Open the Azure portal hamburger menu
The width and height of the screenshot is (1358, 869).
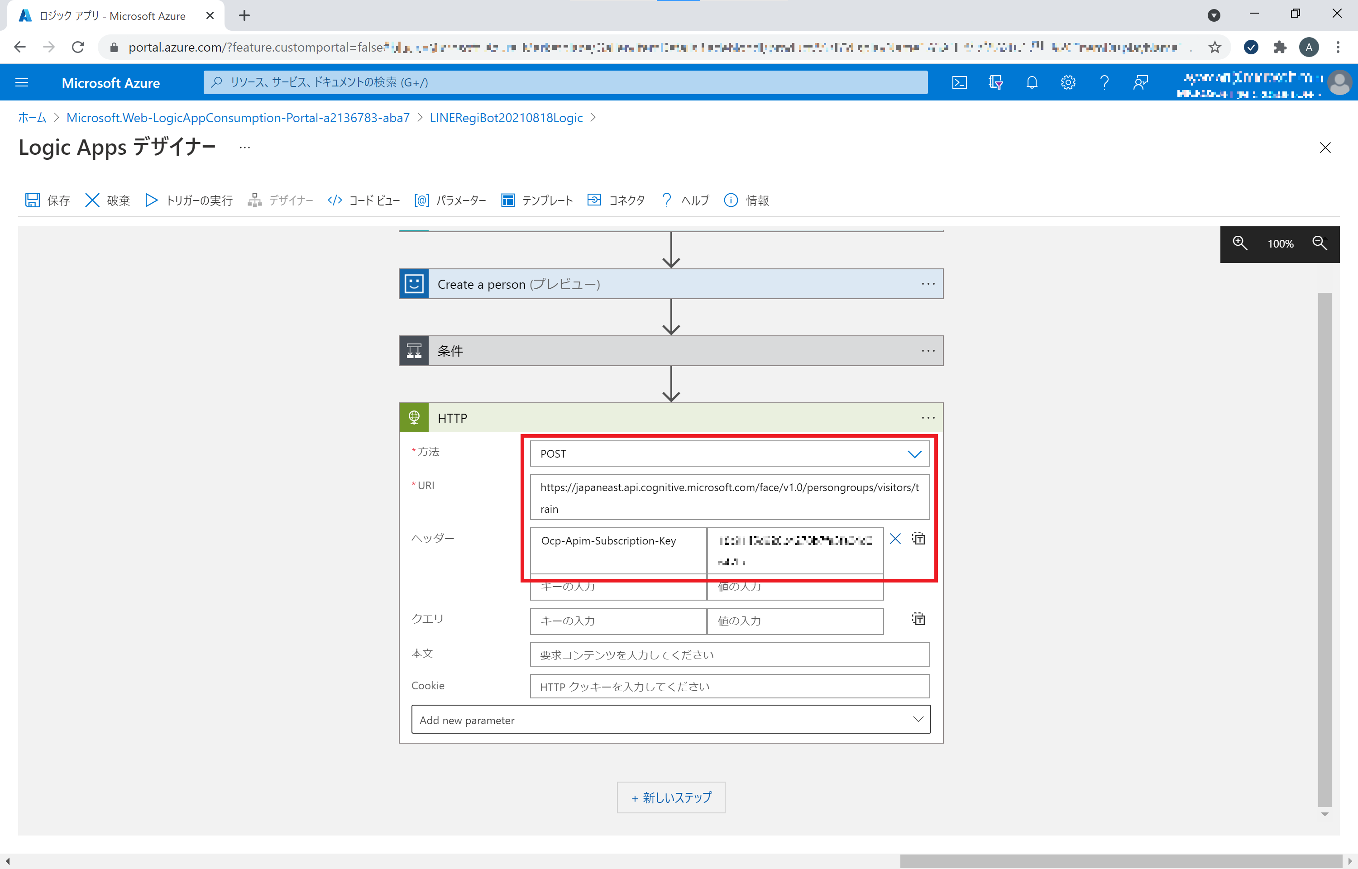(22, 82)
